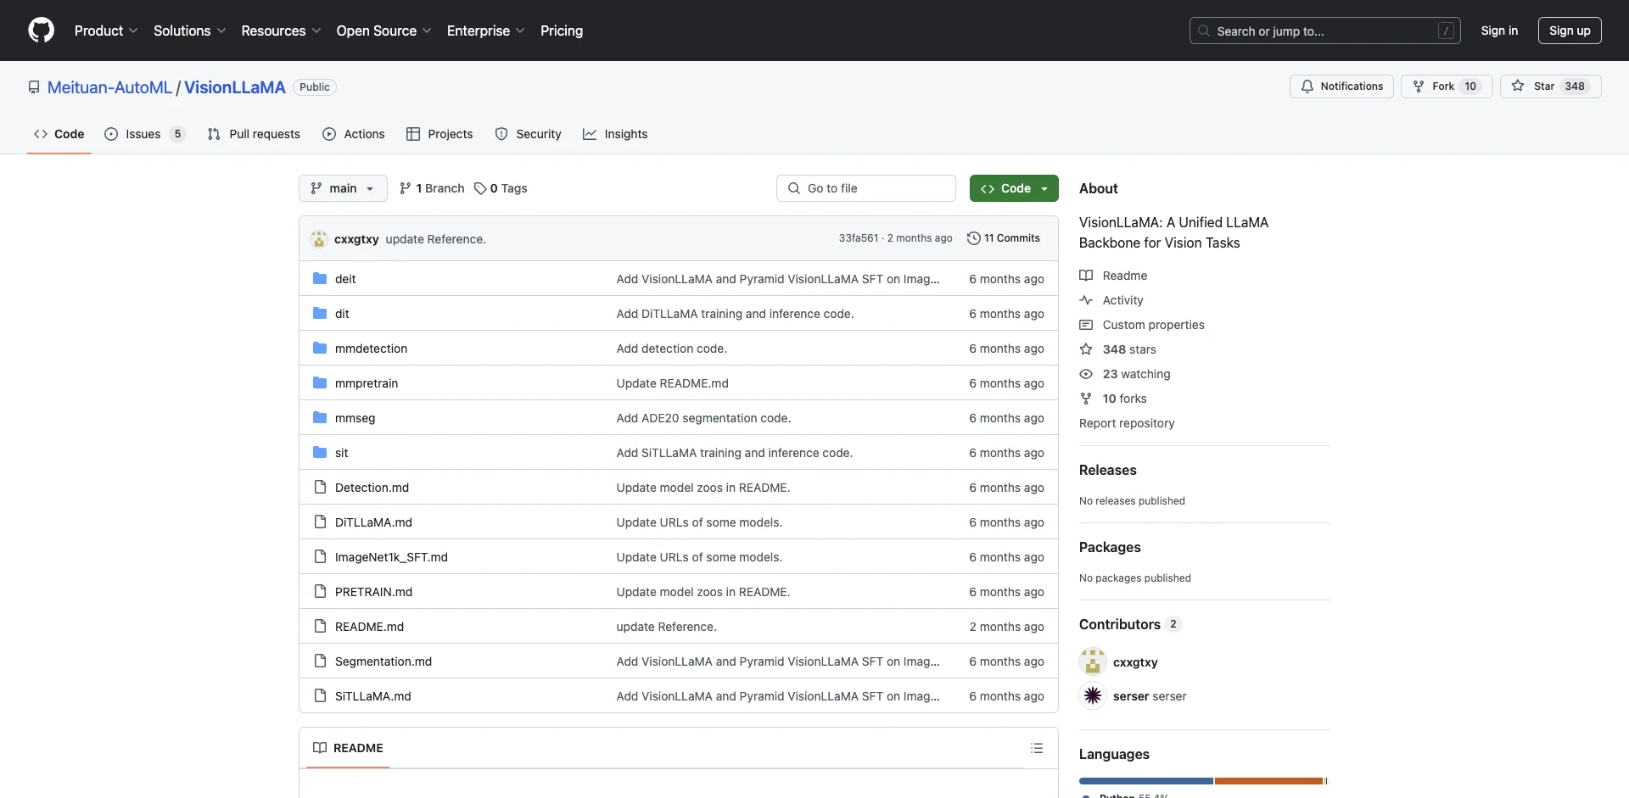Open the Pricing page
This screenshot has width=1629, height=798.
tap(562, 31)
